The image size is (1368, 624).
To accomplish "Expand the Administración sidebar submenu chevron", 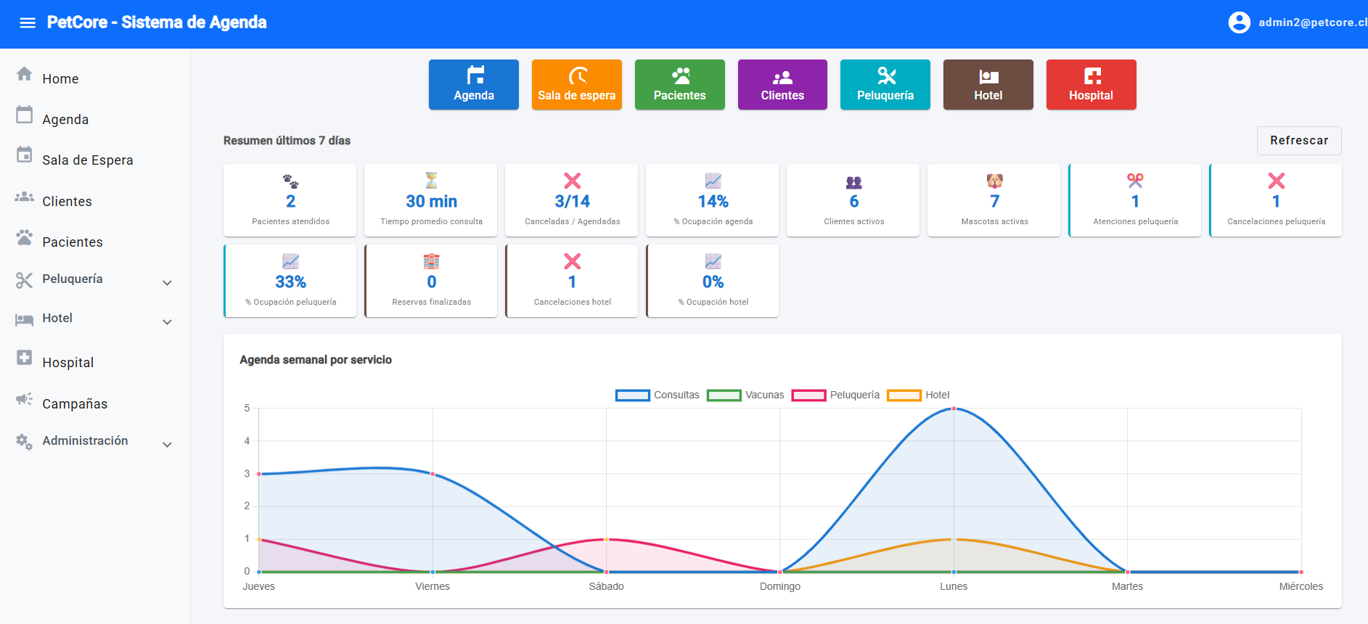I will (x=167, y=445).
